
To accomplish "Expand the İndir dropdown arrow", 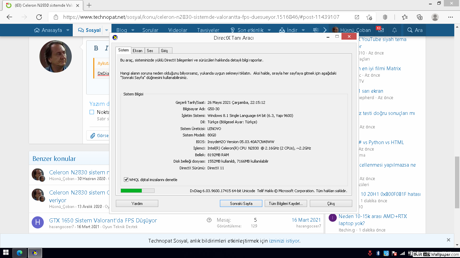I will (303, 30).
